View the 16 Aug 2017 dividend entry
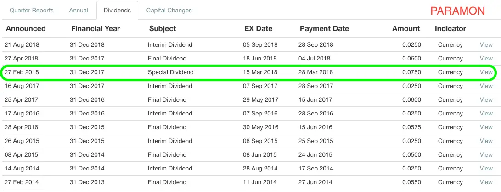The height and width of the screenshot is (192, 501). pyautogui.click(x=486, y=86)
